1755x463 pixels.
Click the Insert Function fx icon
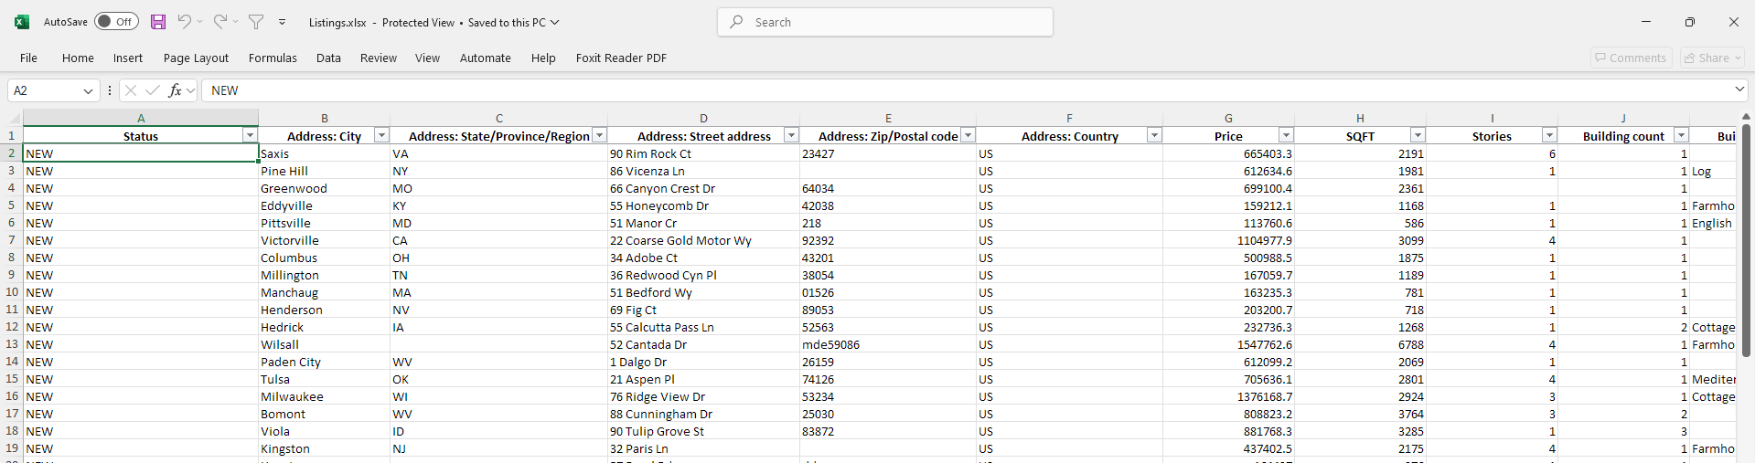click(175, 90)
